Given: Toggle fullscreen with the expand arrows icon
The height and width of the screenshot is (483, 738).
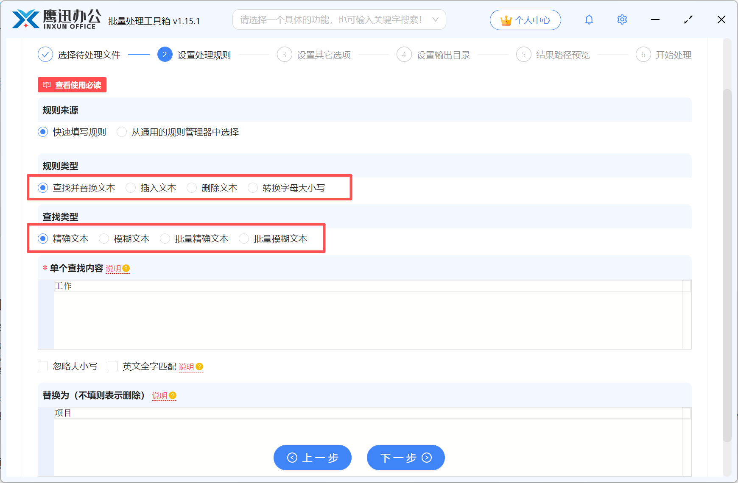Looking at the screenshot, I should pos(688,19).
